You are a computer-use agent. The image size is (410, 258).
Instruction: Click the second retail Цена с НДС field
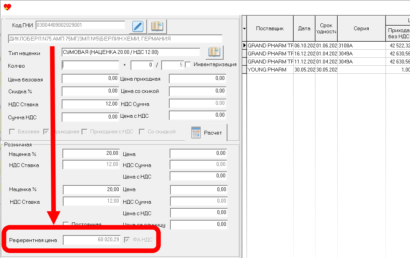[x=199, y=213]
